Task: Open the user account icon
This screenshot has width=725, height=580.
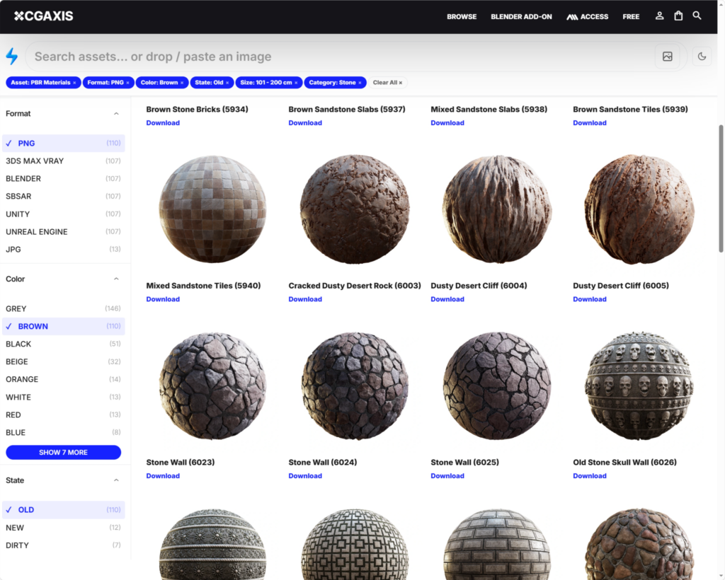Action: pos(659,16)
